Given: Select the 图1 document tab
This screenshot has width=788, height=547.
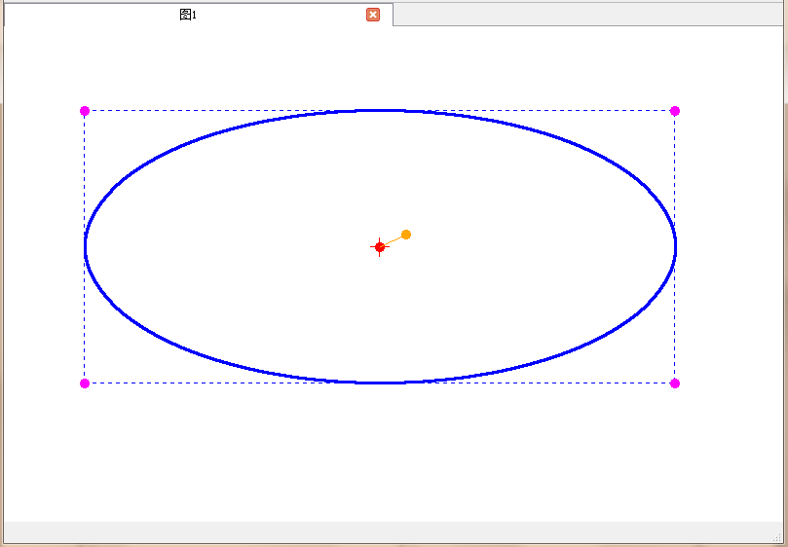Looking at the screenshot, I should (199, 15).
